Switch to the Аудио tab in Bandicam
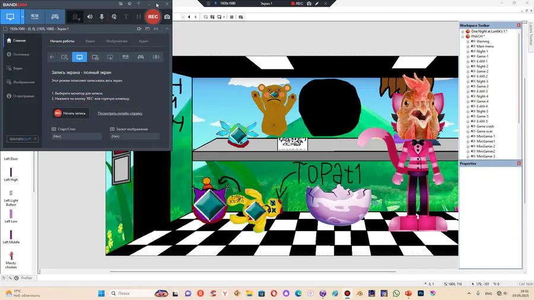The width and height of the screenshot is (534, 300). pyautogui.click(x=144, y=41)
